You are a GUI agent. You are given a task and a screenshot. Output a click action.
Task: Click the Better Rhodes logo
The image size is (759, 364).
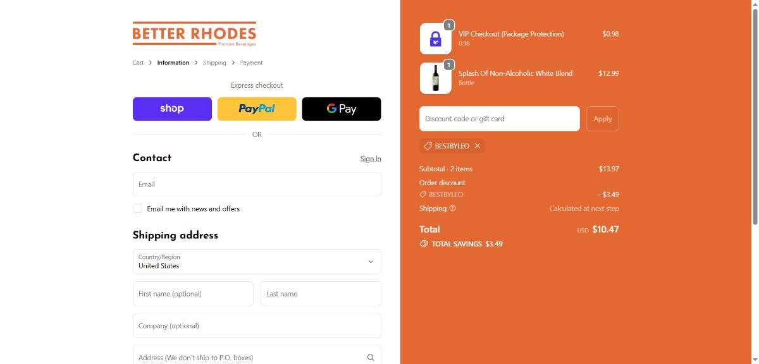194,34
